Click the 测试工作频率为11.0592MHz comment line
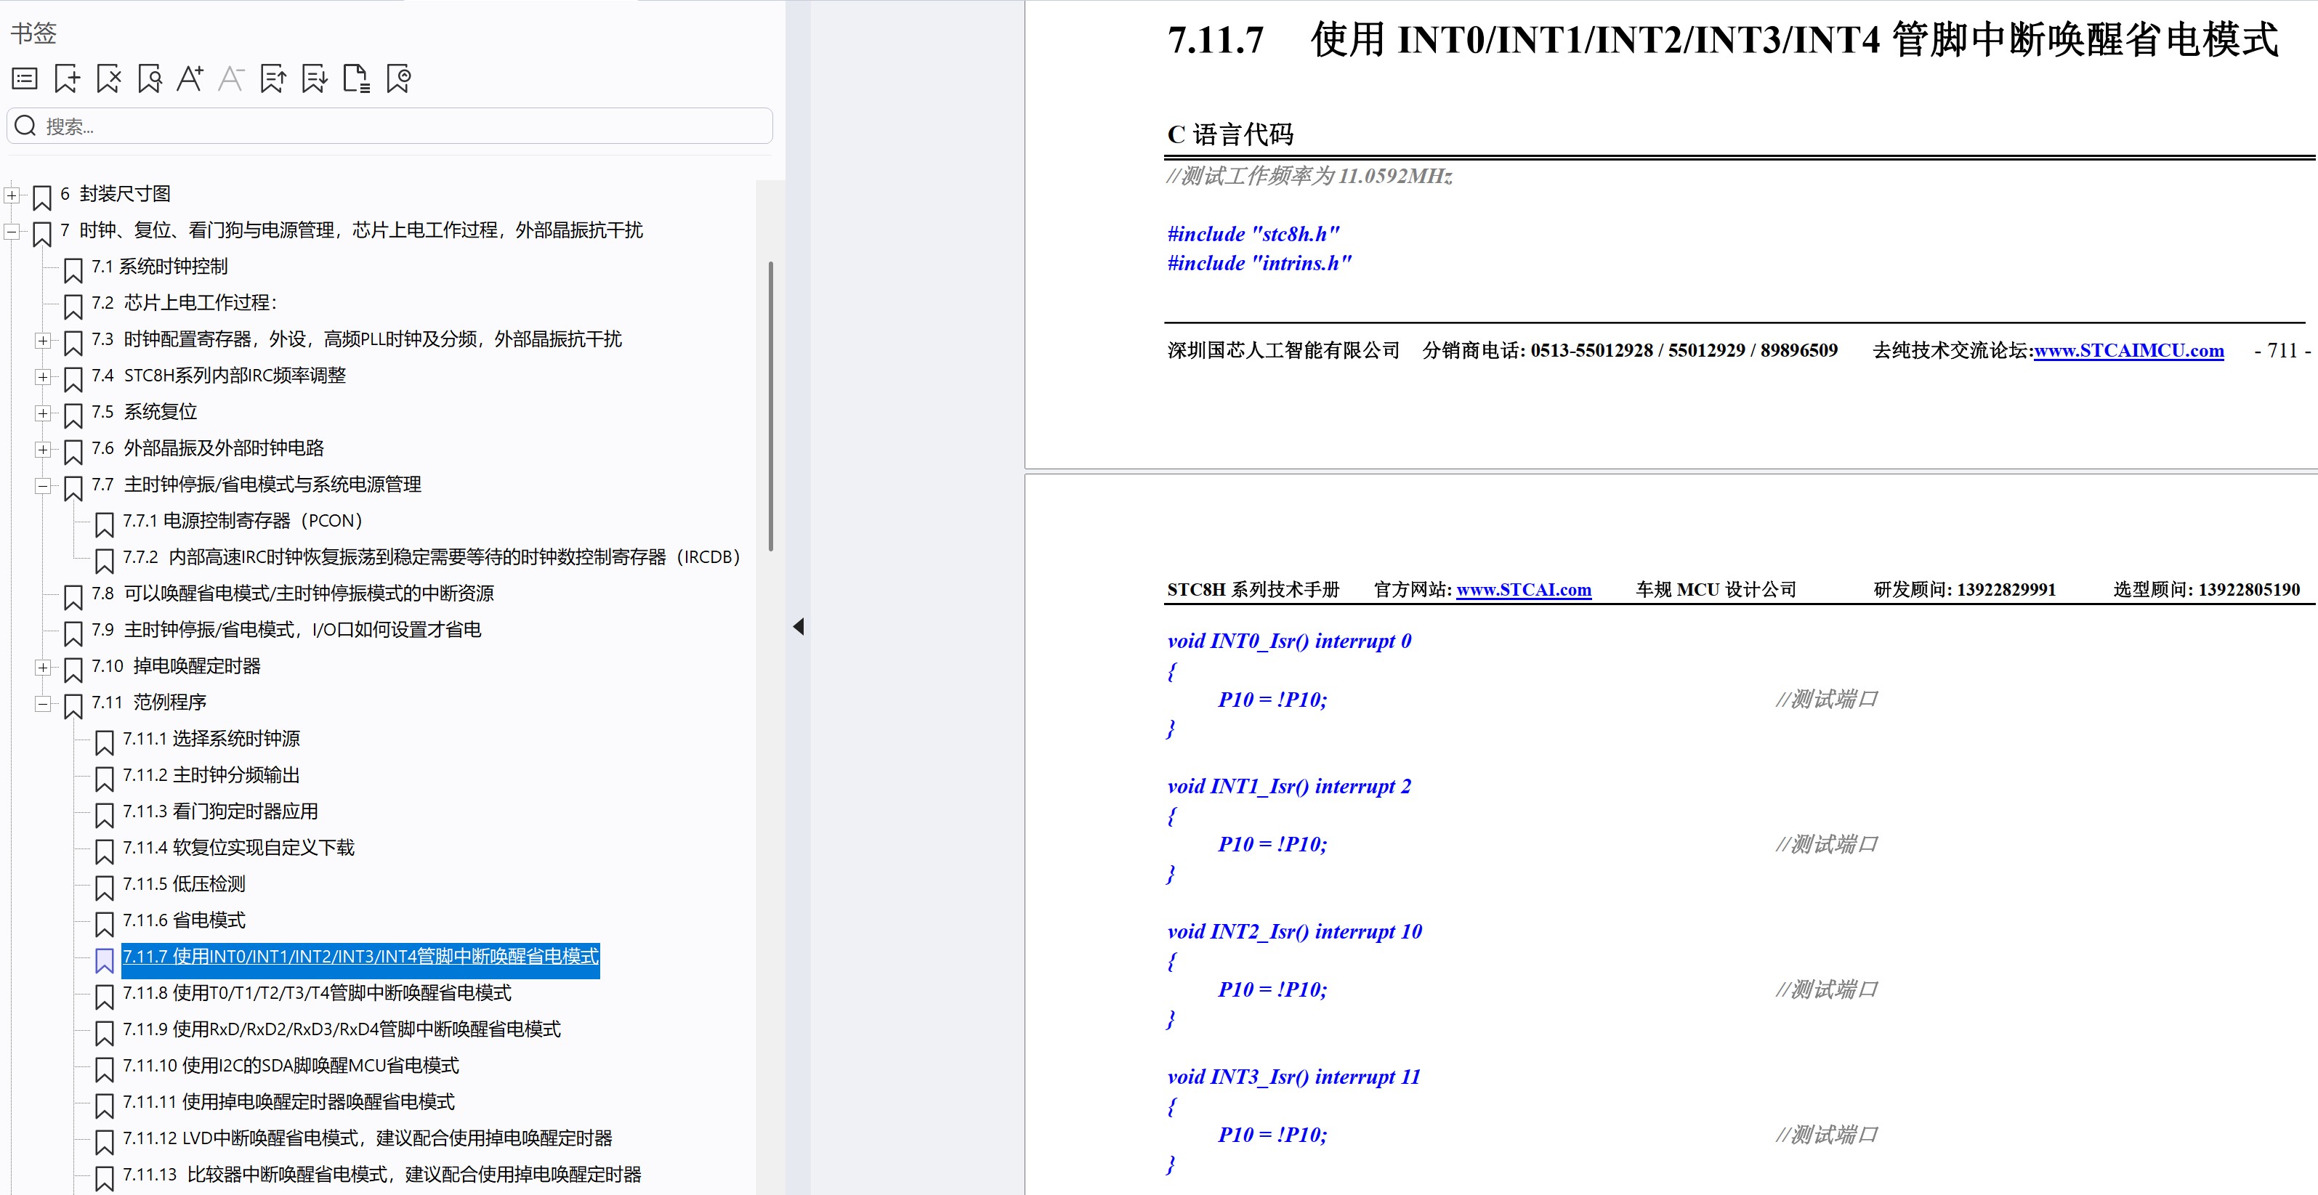This screenshot has height=1195, width=2318. click(x=1309, y=177)
